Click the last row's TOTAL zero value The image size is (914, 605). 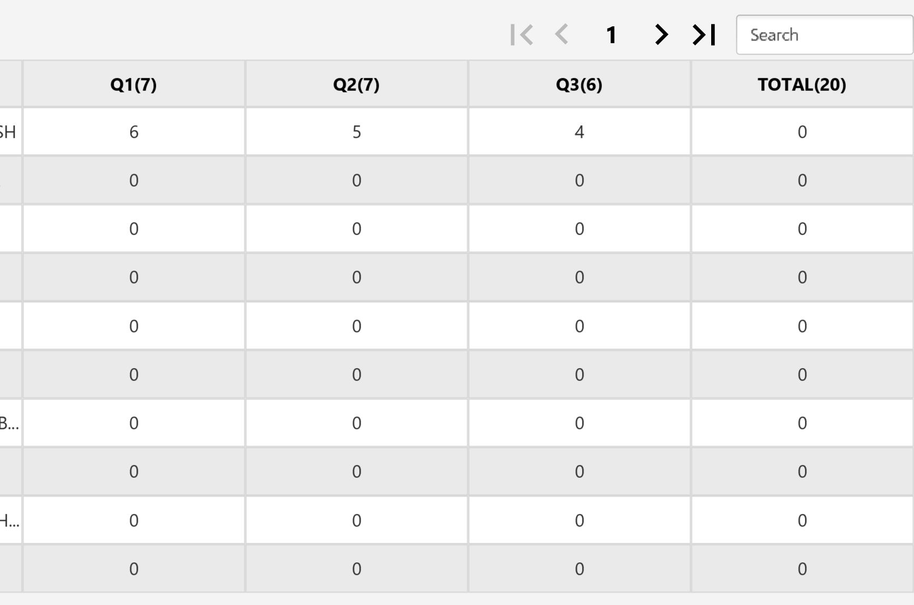802,569
